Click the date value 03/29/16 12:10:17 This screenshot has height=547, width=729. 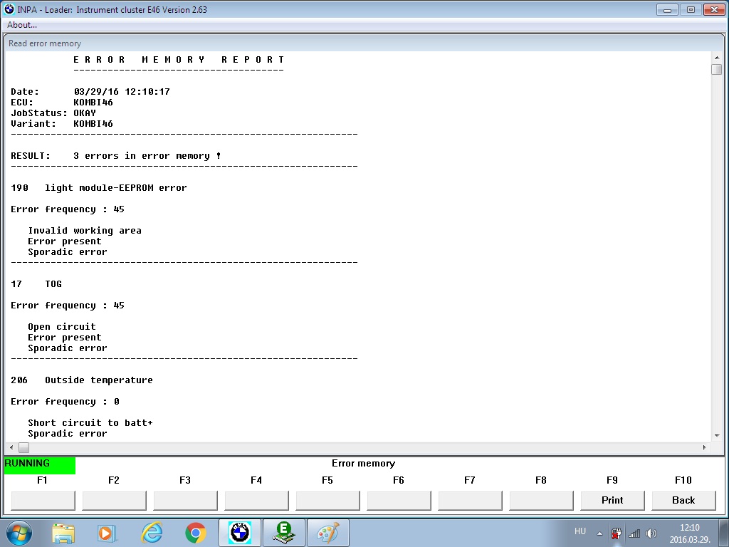(122, 92)
